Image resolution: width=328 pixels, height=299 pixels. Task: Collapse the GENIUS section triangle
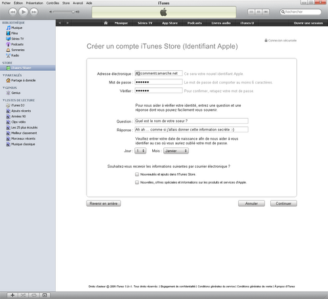click(x=3, y=88)
